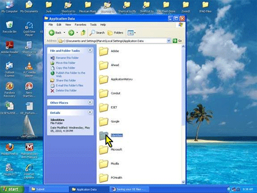
Task: Select the Mexican Music desktop folder
Action: pyautogui.click(x=88, y=7)
